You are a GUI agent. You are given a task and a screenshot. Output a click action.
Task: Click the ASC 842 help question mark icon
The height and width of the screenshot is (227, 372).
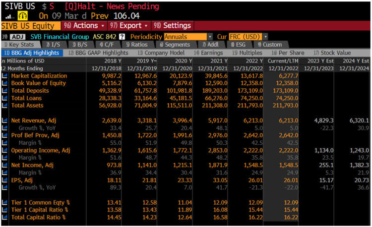pyautogui.click(x=122, y=37)
